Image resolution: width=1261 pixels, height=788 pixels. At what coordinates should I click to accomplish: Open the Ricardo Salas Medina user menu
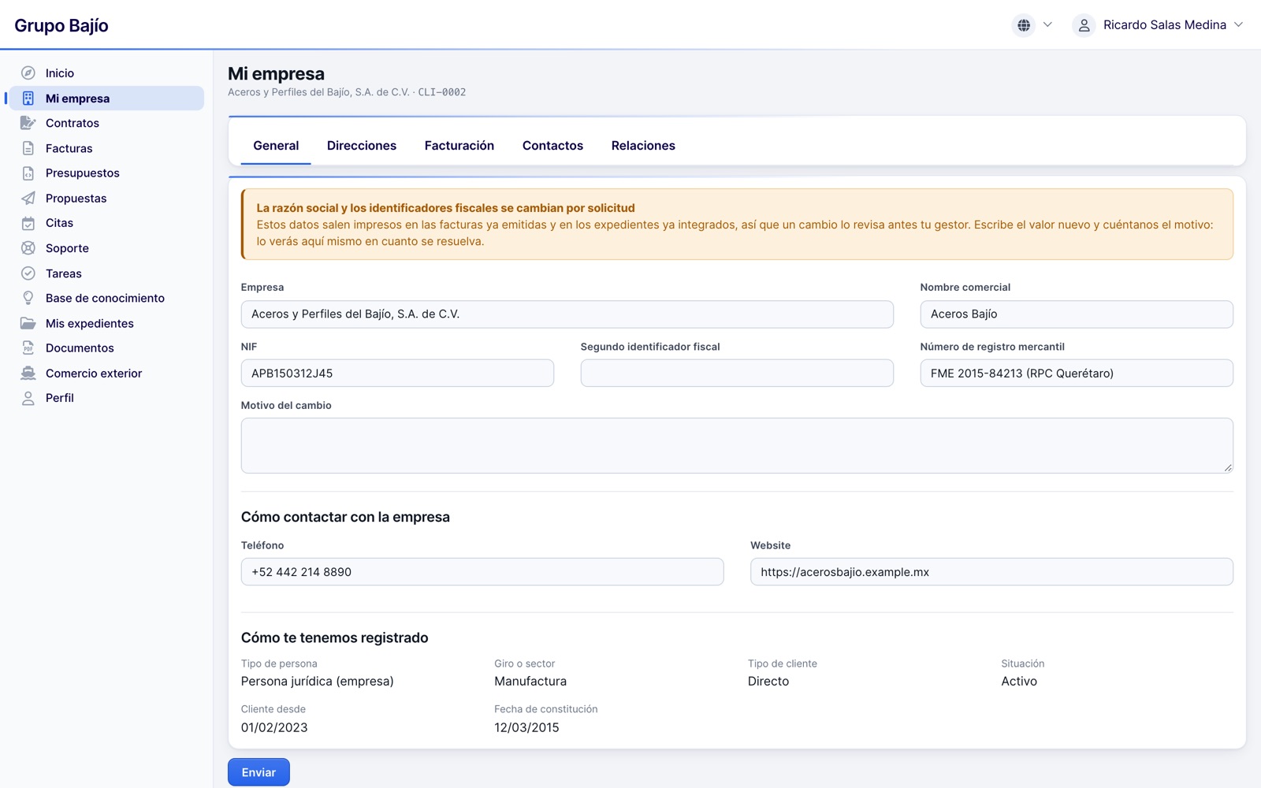click(x=1159, y=25)
